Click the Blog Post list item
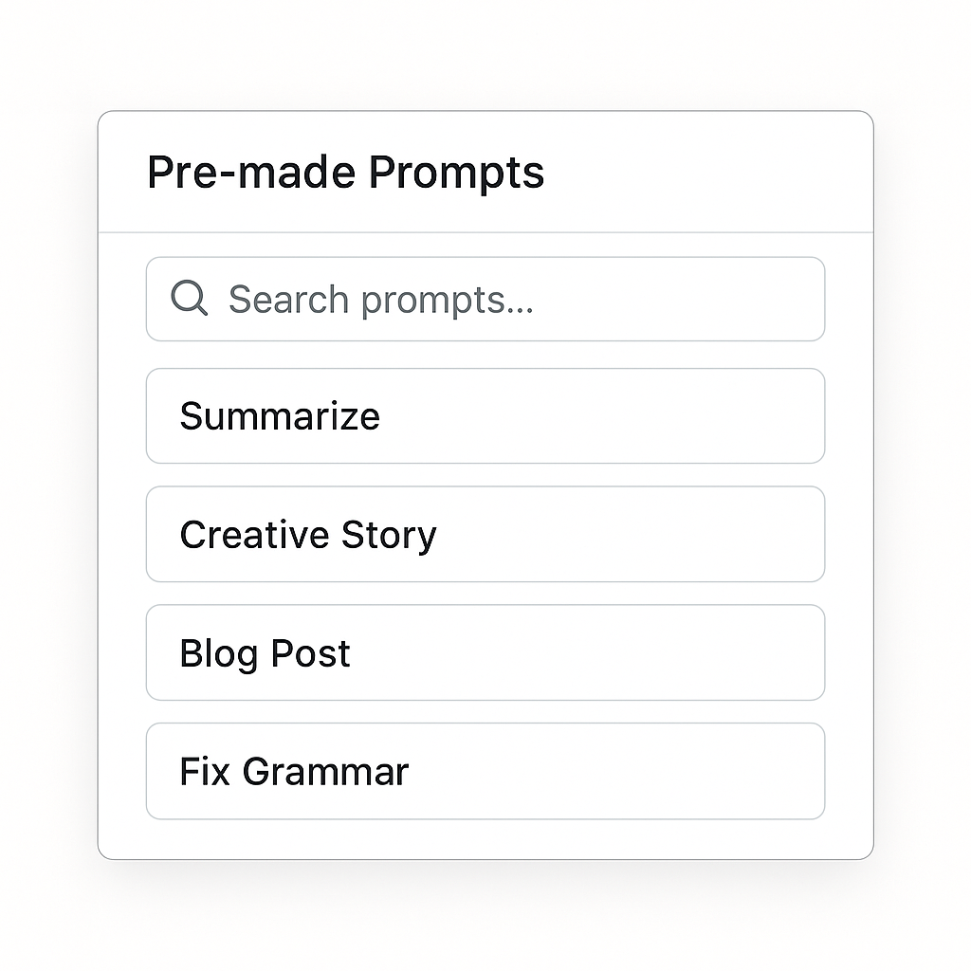The image size is (971, 971). click(x=485, y=652)
